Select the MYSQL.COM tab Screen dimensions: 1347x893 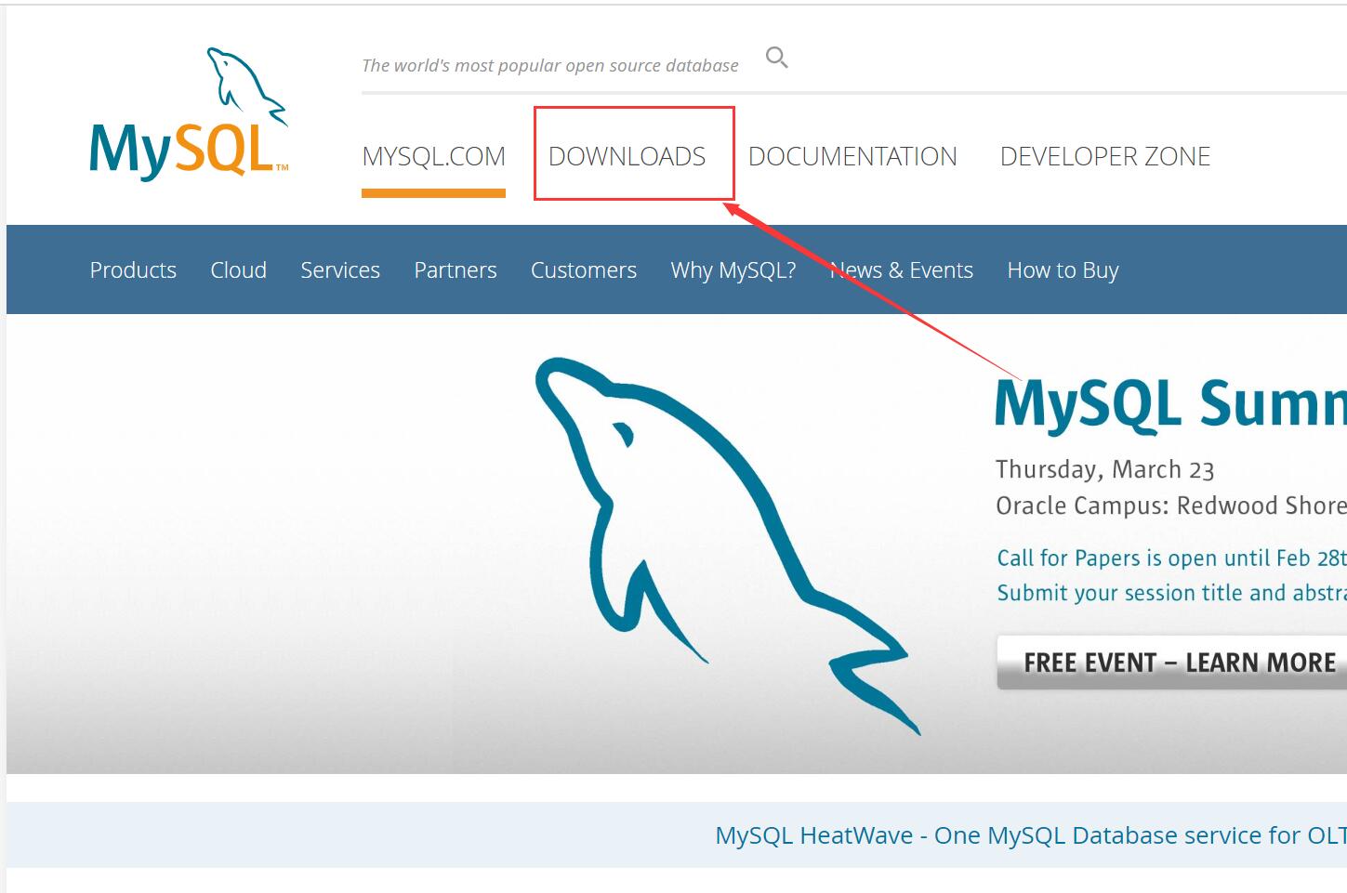433,156
